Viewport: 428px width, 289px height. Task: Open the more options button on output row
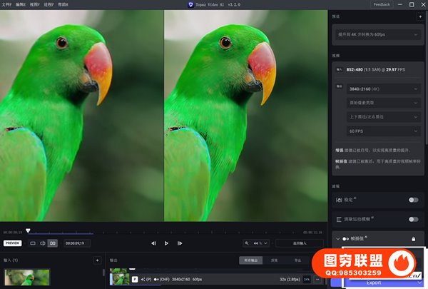[317, 279]
